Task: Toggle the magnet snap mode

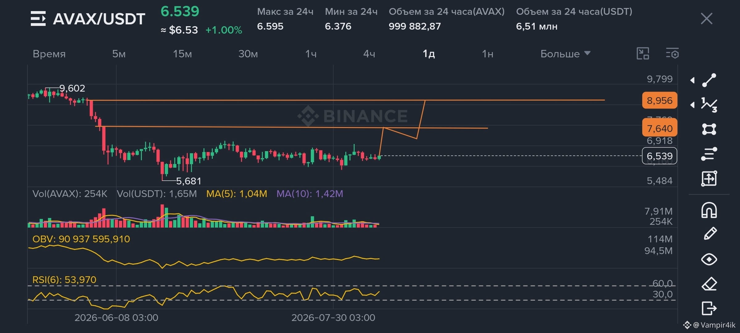Action: coord(709,210)
